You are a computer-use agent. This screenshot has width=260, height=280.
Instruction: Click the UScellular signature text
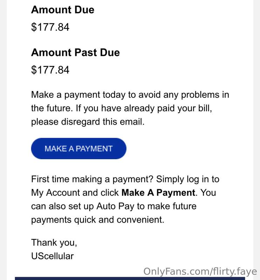pos(53,256)
